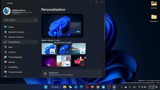160x90 pixels.
Task: Select the Apps settings category
Action: point(20,47)
